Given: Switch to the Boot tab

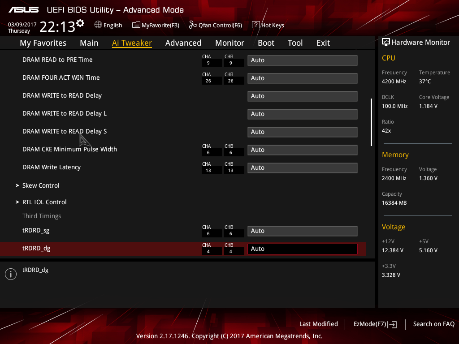Looking at the screenshot, I should pyautogui.click(x=266, y=43).
